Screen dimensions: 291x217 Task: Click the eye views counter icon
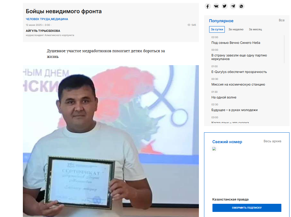pyautogui.click(x=189, y=25)
